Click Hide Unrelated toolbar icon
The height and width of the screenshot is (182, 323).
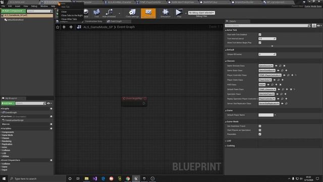coord(109,13)
